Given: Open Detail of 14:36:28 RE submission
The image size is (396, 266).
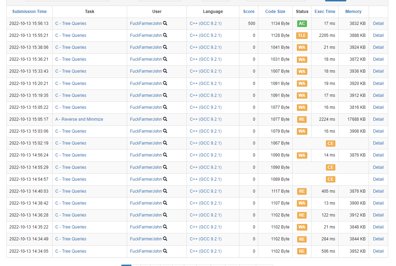Looking at the screenshot, I should pyautogui.click(x=378, y=215).
